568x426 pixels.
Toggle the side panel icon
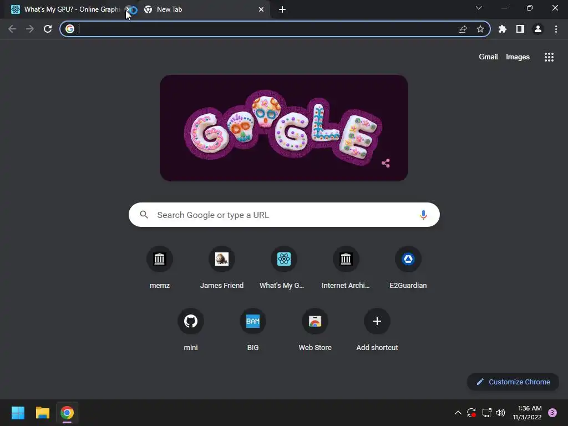point(520,29)
